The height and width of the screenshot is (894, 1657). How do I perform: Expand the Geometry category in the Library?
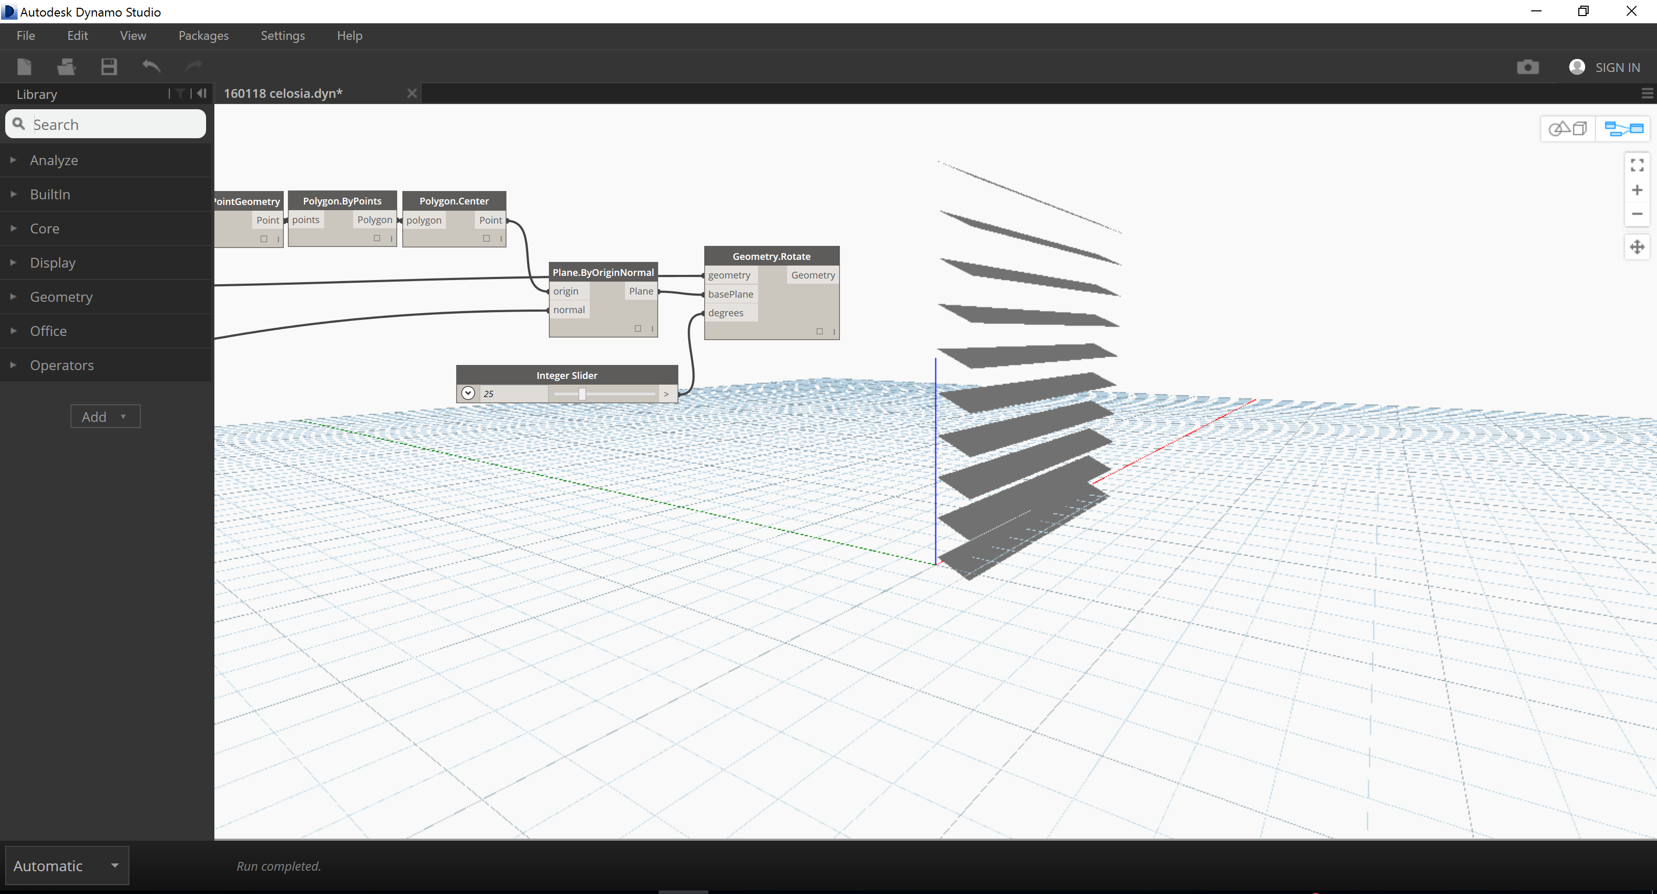click(x=13, y=297)
